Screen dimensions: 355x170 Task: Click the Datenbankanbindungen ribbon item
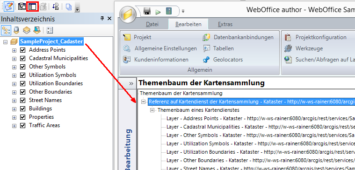(x=238, y=37)
